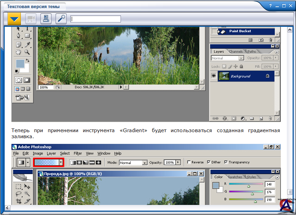Choose the Pen tool in the toolbox

tap(19, 36)
